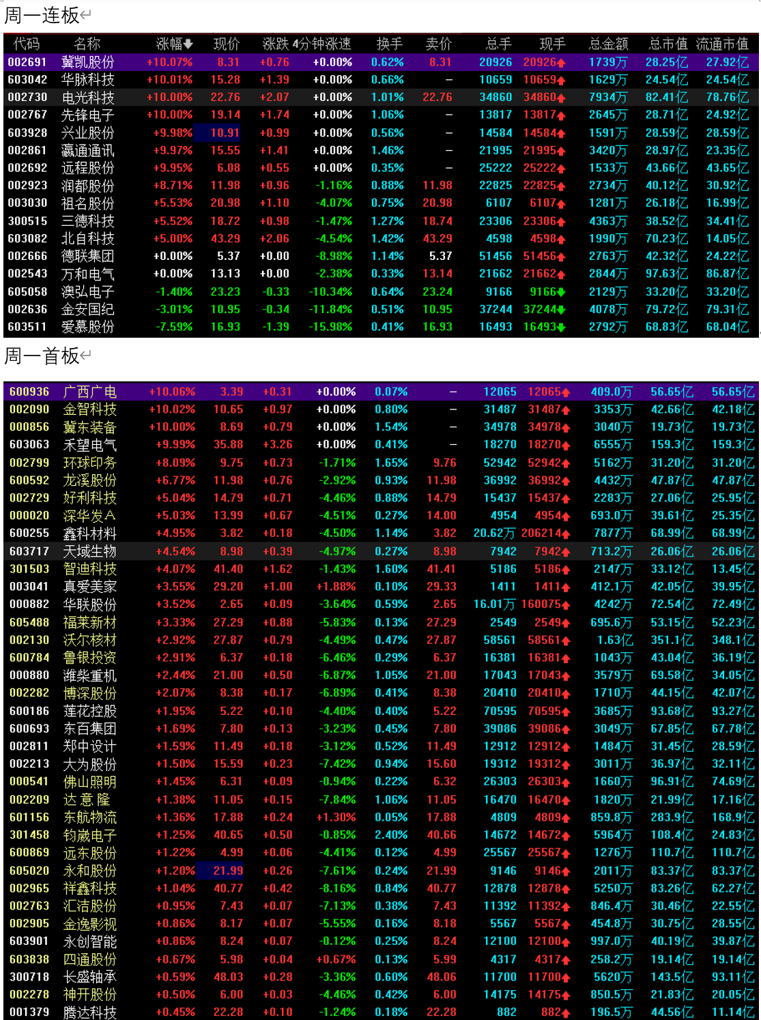
Task: Click 福莱新材 stock name
Action: tap(90, 623)
